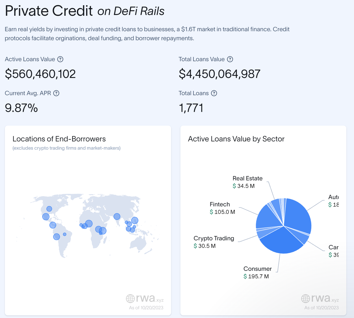Click the Locations of End-Borrowers heading
Image resolution: width=354 pixels, height=318 pixels.
[x=59, y=139]
